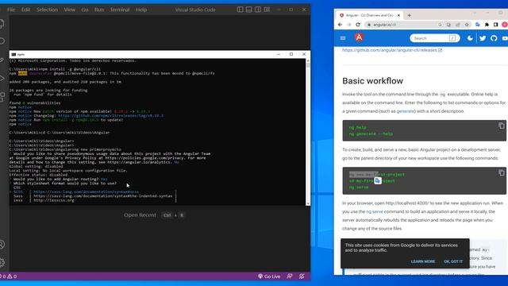508x286 pixels.
Task: Click the lesscss.org URL in terminal
Action: pos(54,200)
